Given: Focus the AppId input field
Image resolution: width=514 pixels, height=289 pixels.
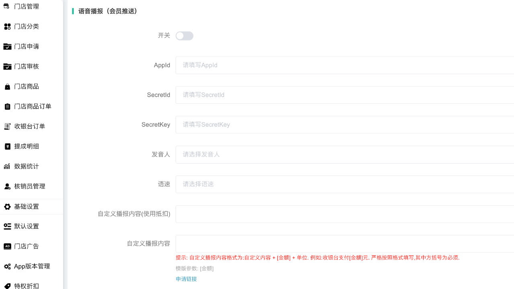Looking at the screenshot, I should pyautogui.click(x=344, y=65).
